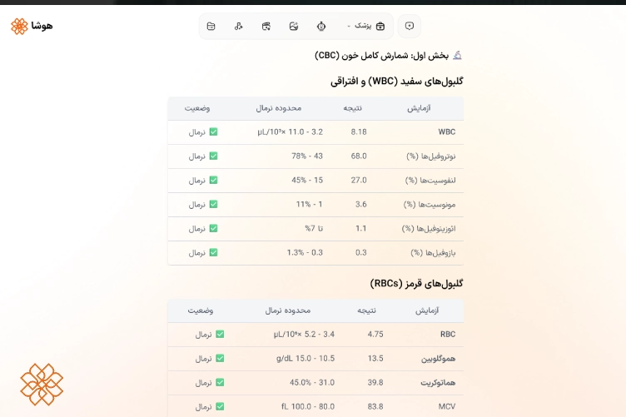The image size is (626, 417).
Task: Click the green check in the مونوسیت‌ها row
Action: (x=214, y=204)
